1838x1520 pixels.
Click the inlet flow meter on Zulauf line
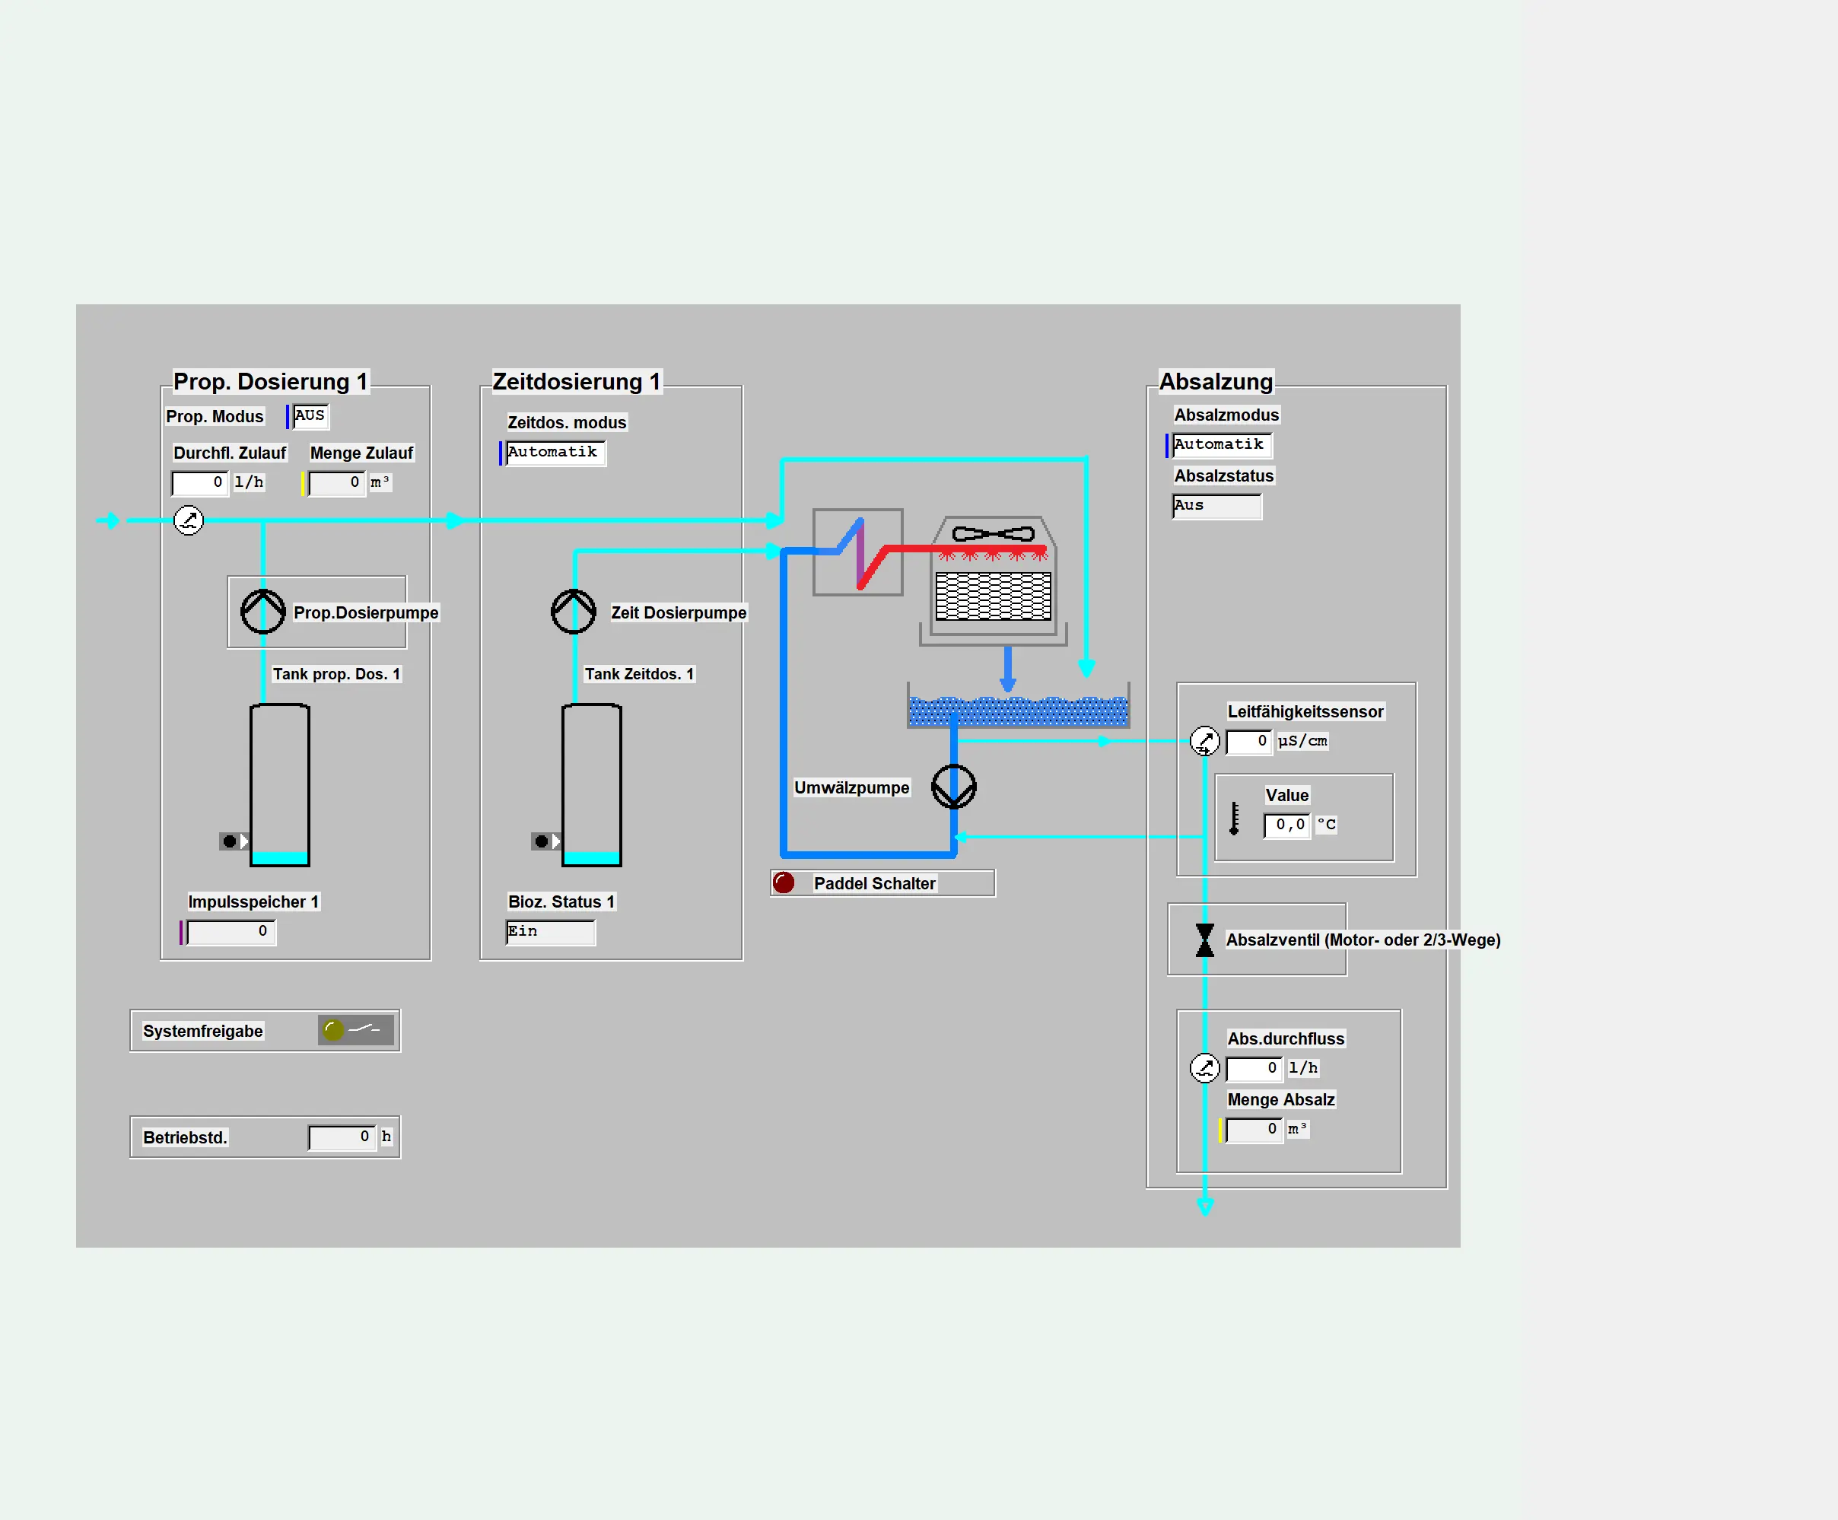click(x=188, y=520)
